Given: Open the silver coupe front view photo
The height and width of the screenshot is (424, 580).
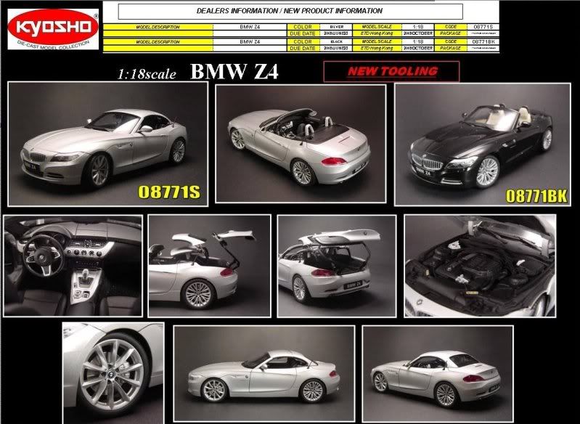Looking at the screenshot, I should (108, 144).
